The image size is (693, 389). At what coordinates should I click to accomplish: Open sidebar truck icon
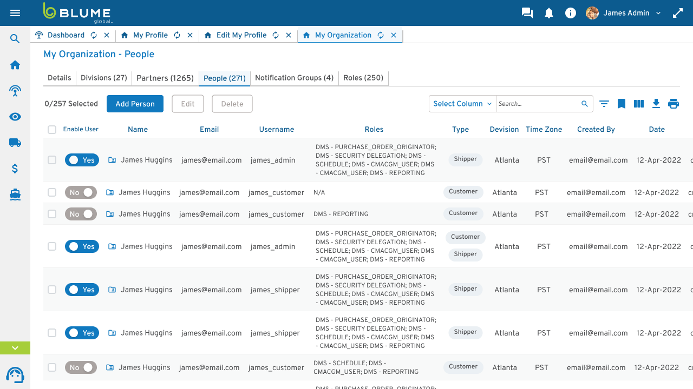tap(15, 143)
